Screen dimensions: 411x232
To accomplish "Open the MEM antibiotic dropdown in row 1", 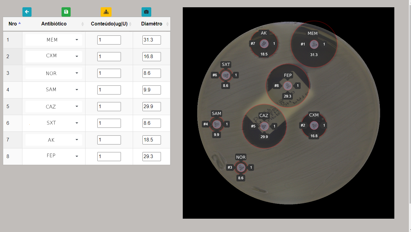I will (54, 40).
